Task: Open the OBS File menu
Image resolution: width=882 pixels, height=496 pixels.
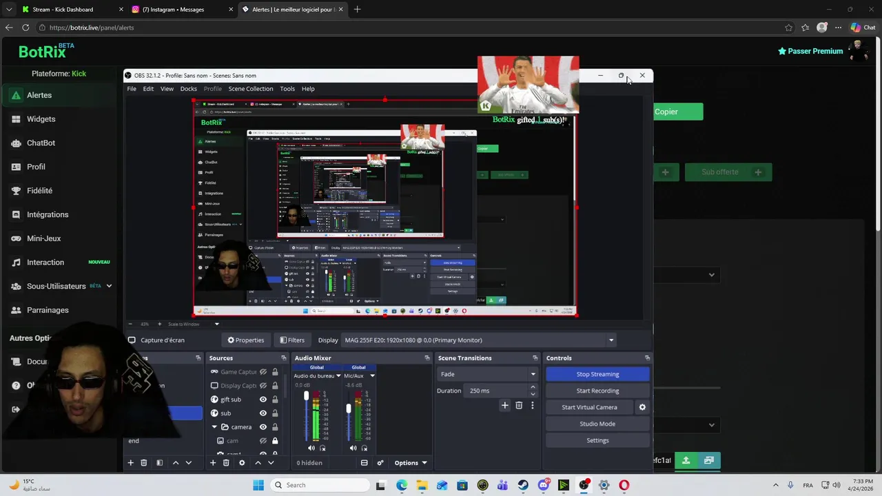Action: pyautogui.click(x=131, y=89)
